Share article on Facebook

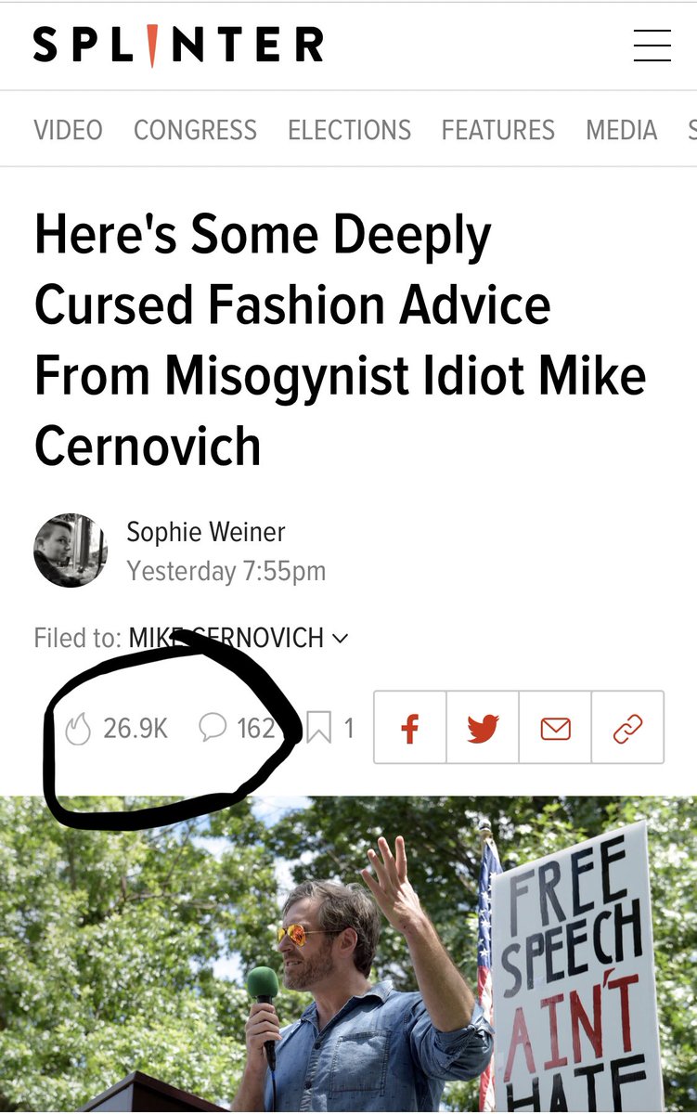(410, 728)
